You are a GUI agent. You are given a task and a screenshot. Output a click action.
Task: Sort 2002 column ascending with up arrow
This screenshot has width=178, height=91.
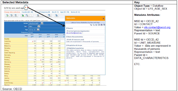click(x=39, y=37)
